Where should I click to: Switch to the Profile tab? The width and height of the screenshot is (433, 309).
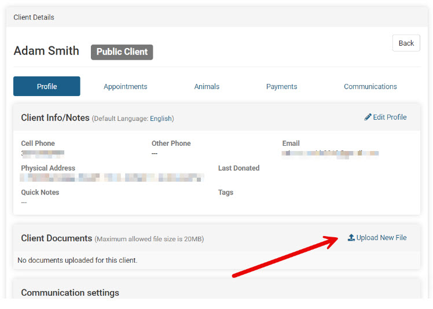pos(47,86)
